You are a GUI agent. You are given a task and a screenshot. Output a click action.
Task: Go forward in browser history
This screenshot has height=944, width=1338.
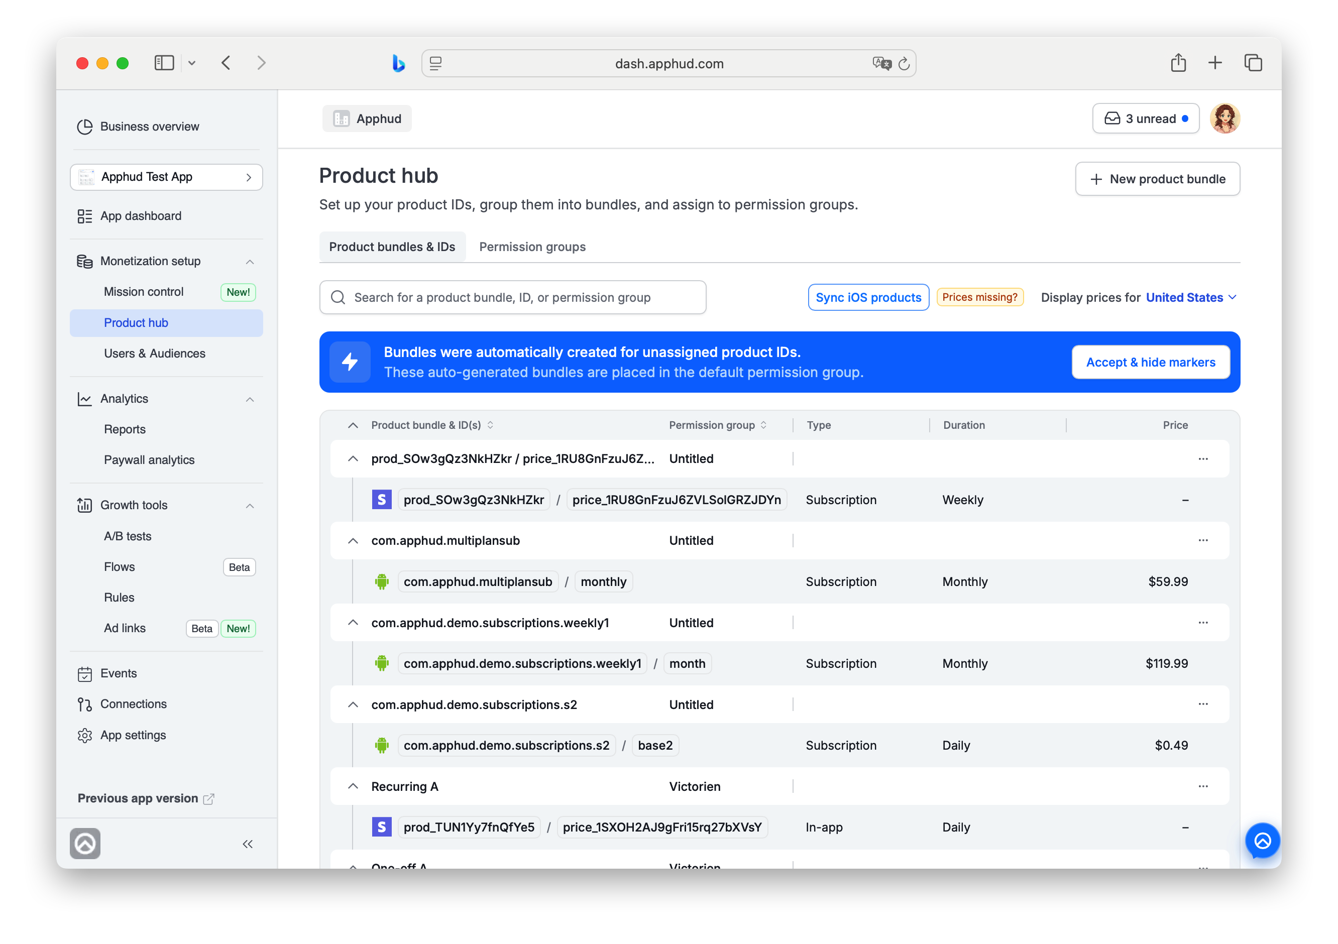tap(261, 63)
